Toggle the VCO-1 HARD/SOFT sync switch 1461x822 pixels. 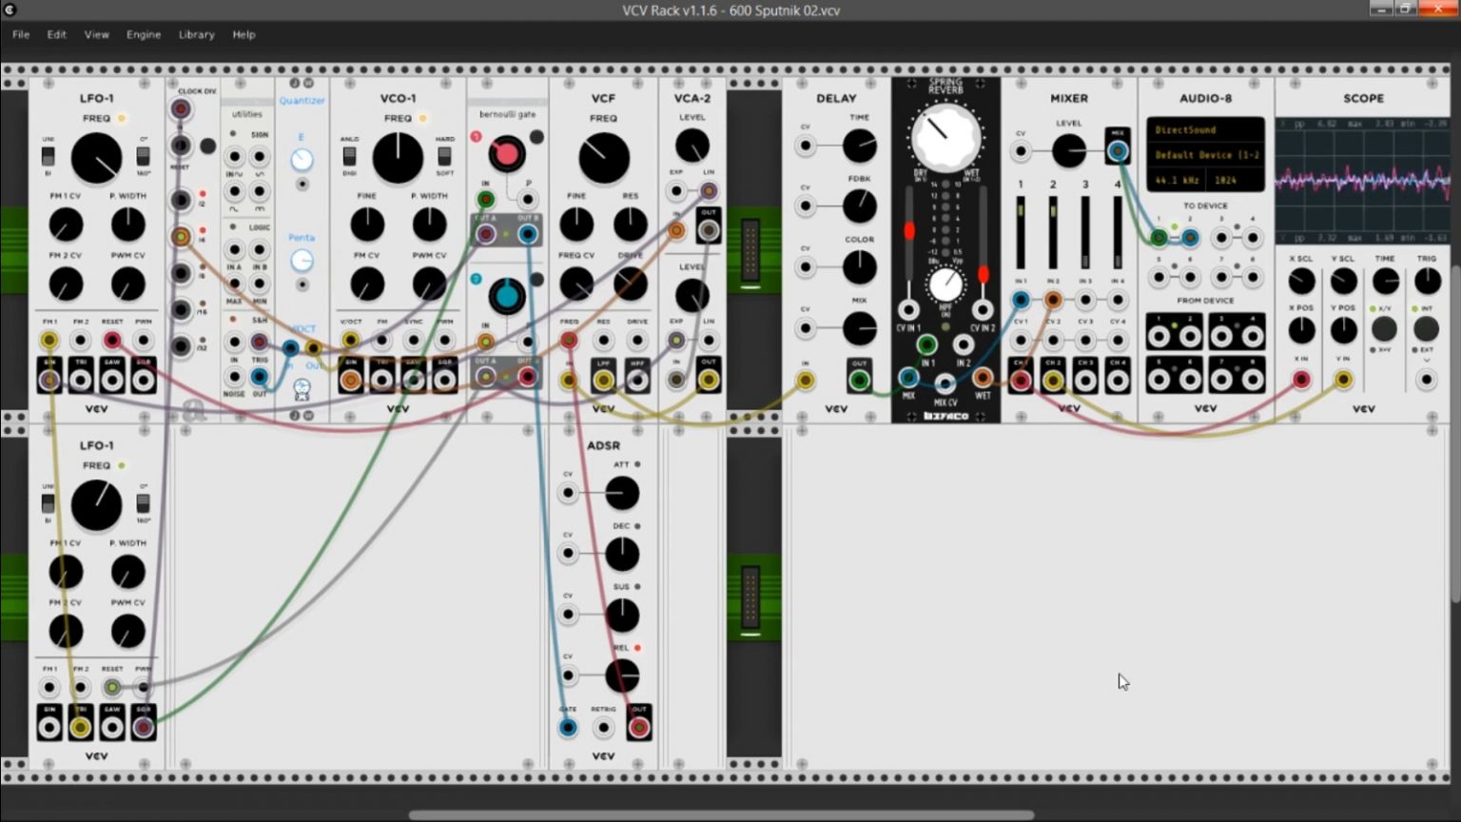444,156
